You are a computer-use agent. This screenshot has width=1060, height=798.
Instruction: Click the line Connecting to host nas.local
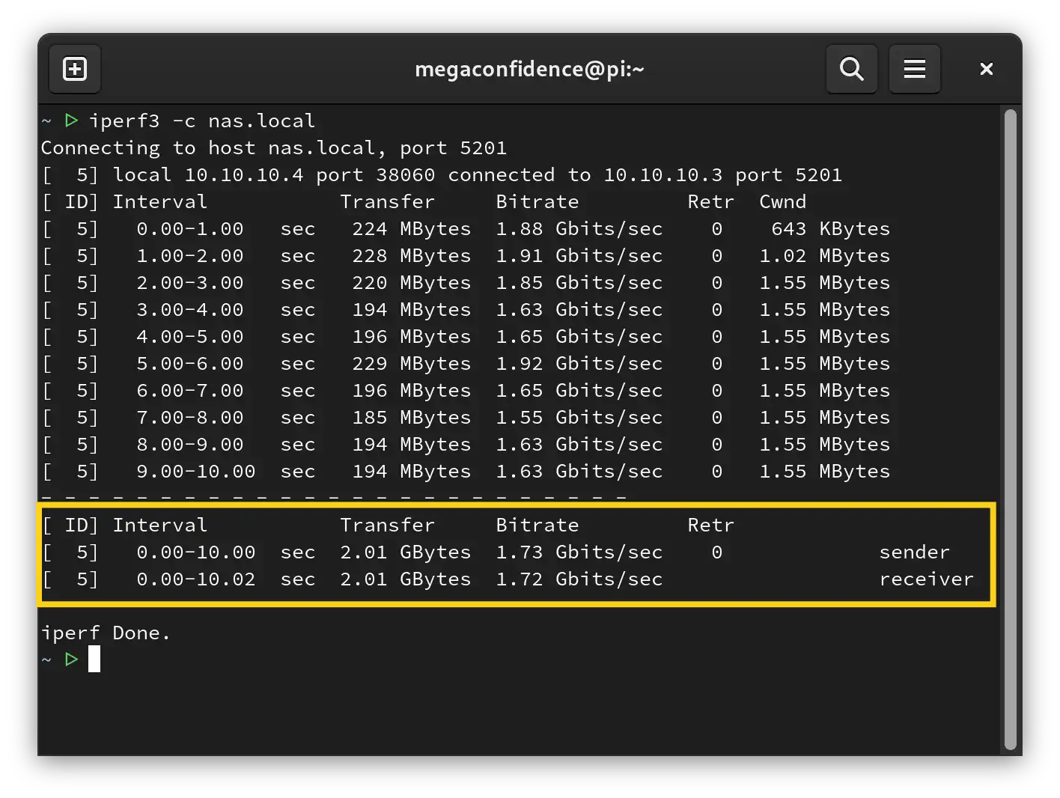(x=274, y=147)
